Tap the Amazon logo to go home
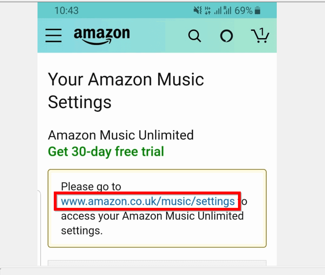 pos(102,35)
